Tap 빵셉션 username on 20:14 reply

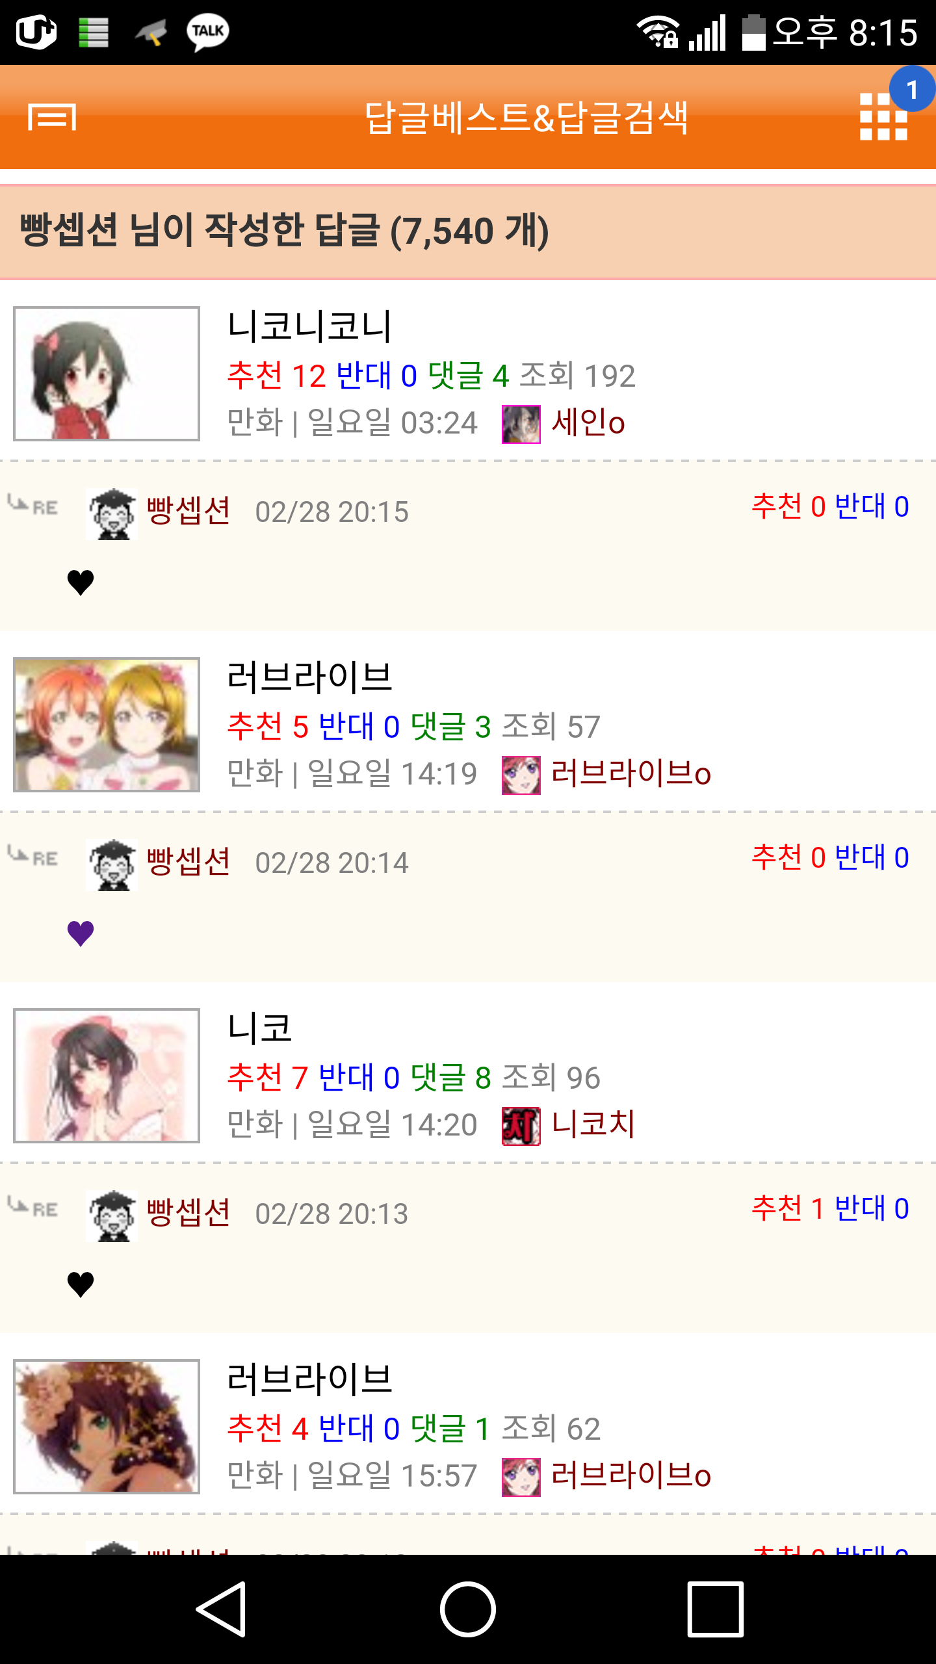pos(188,861)
